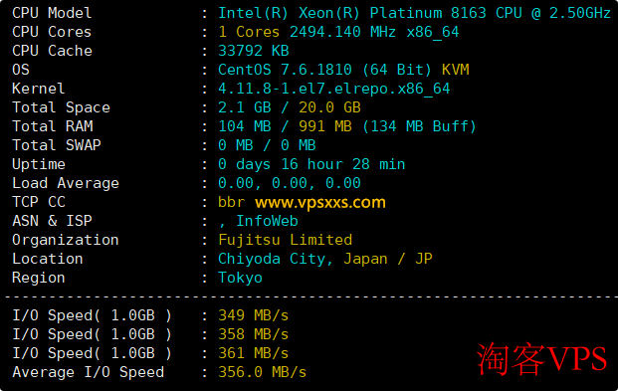Select 'Fujitsu Limited' organization value
This screenshot has height=391, width=618.
click(286, 240)
